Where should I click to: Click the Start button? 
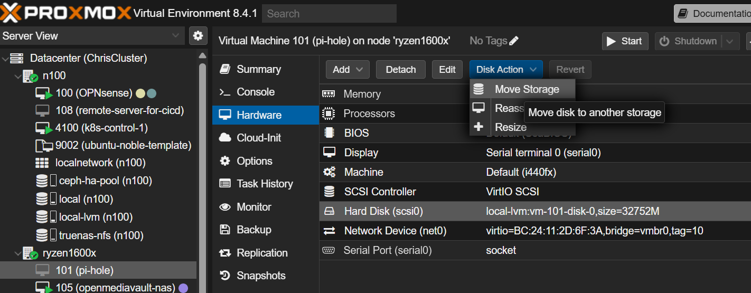625,41
